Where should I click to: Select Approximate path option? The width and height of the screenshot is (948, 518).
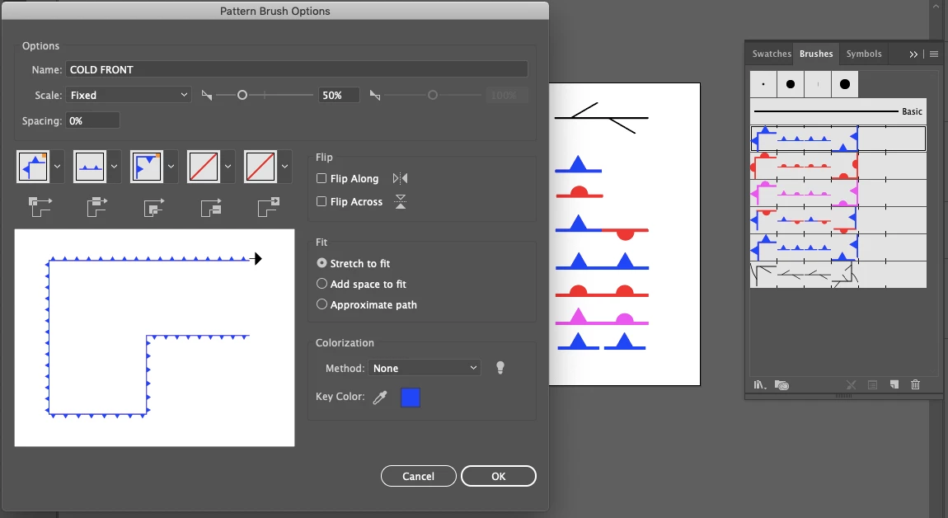tap(321, 304)
